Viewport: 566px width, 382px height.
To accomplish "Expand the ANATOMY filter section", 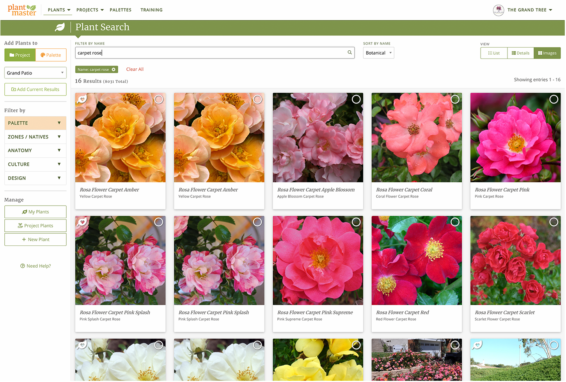I will 35,151.
